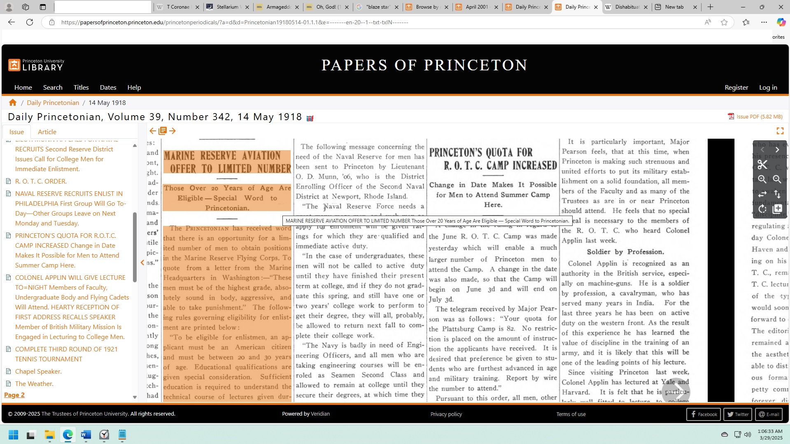Share on Twitter
Screen dimensions: 790x444
pos(737,414)
